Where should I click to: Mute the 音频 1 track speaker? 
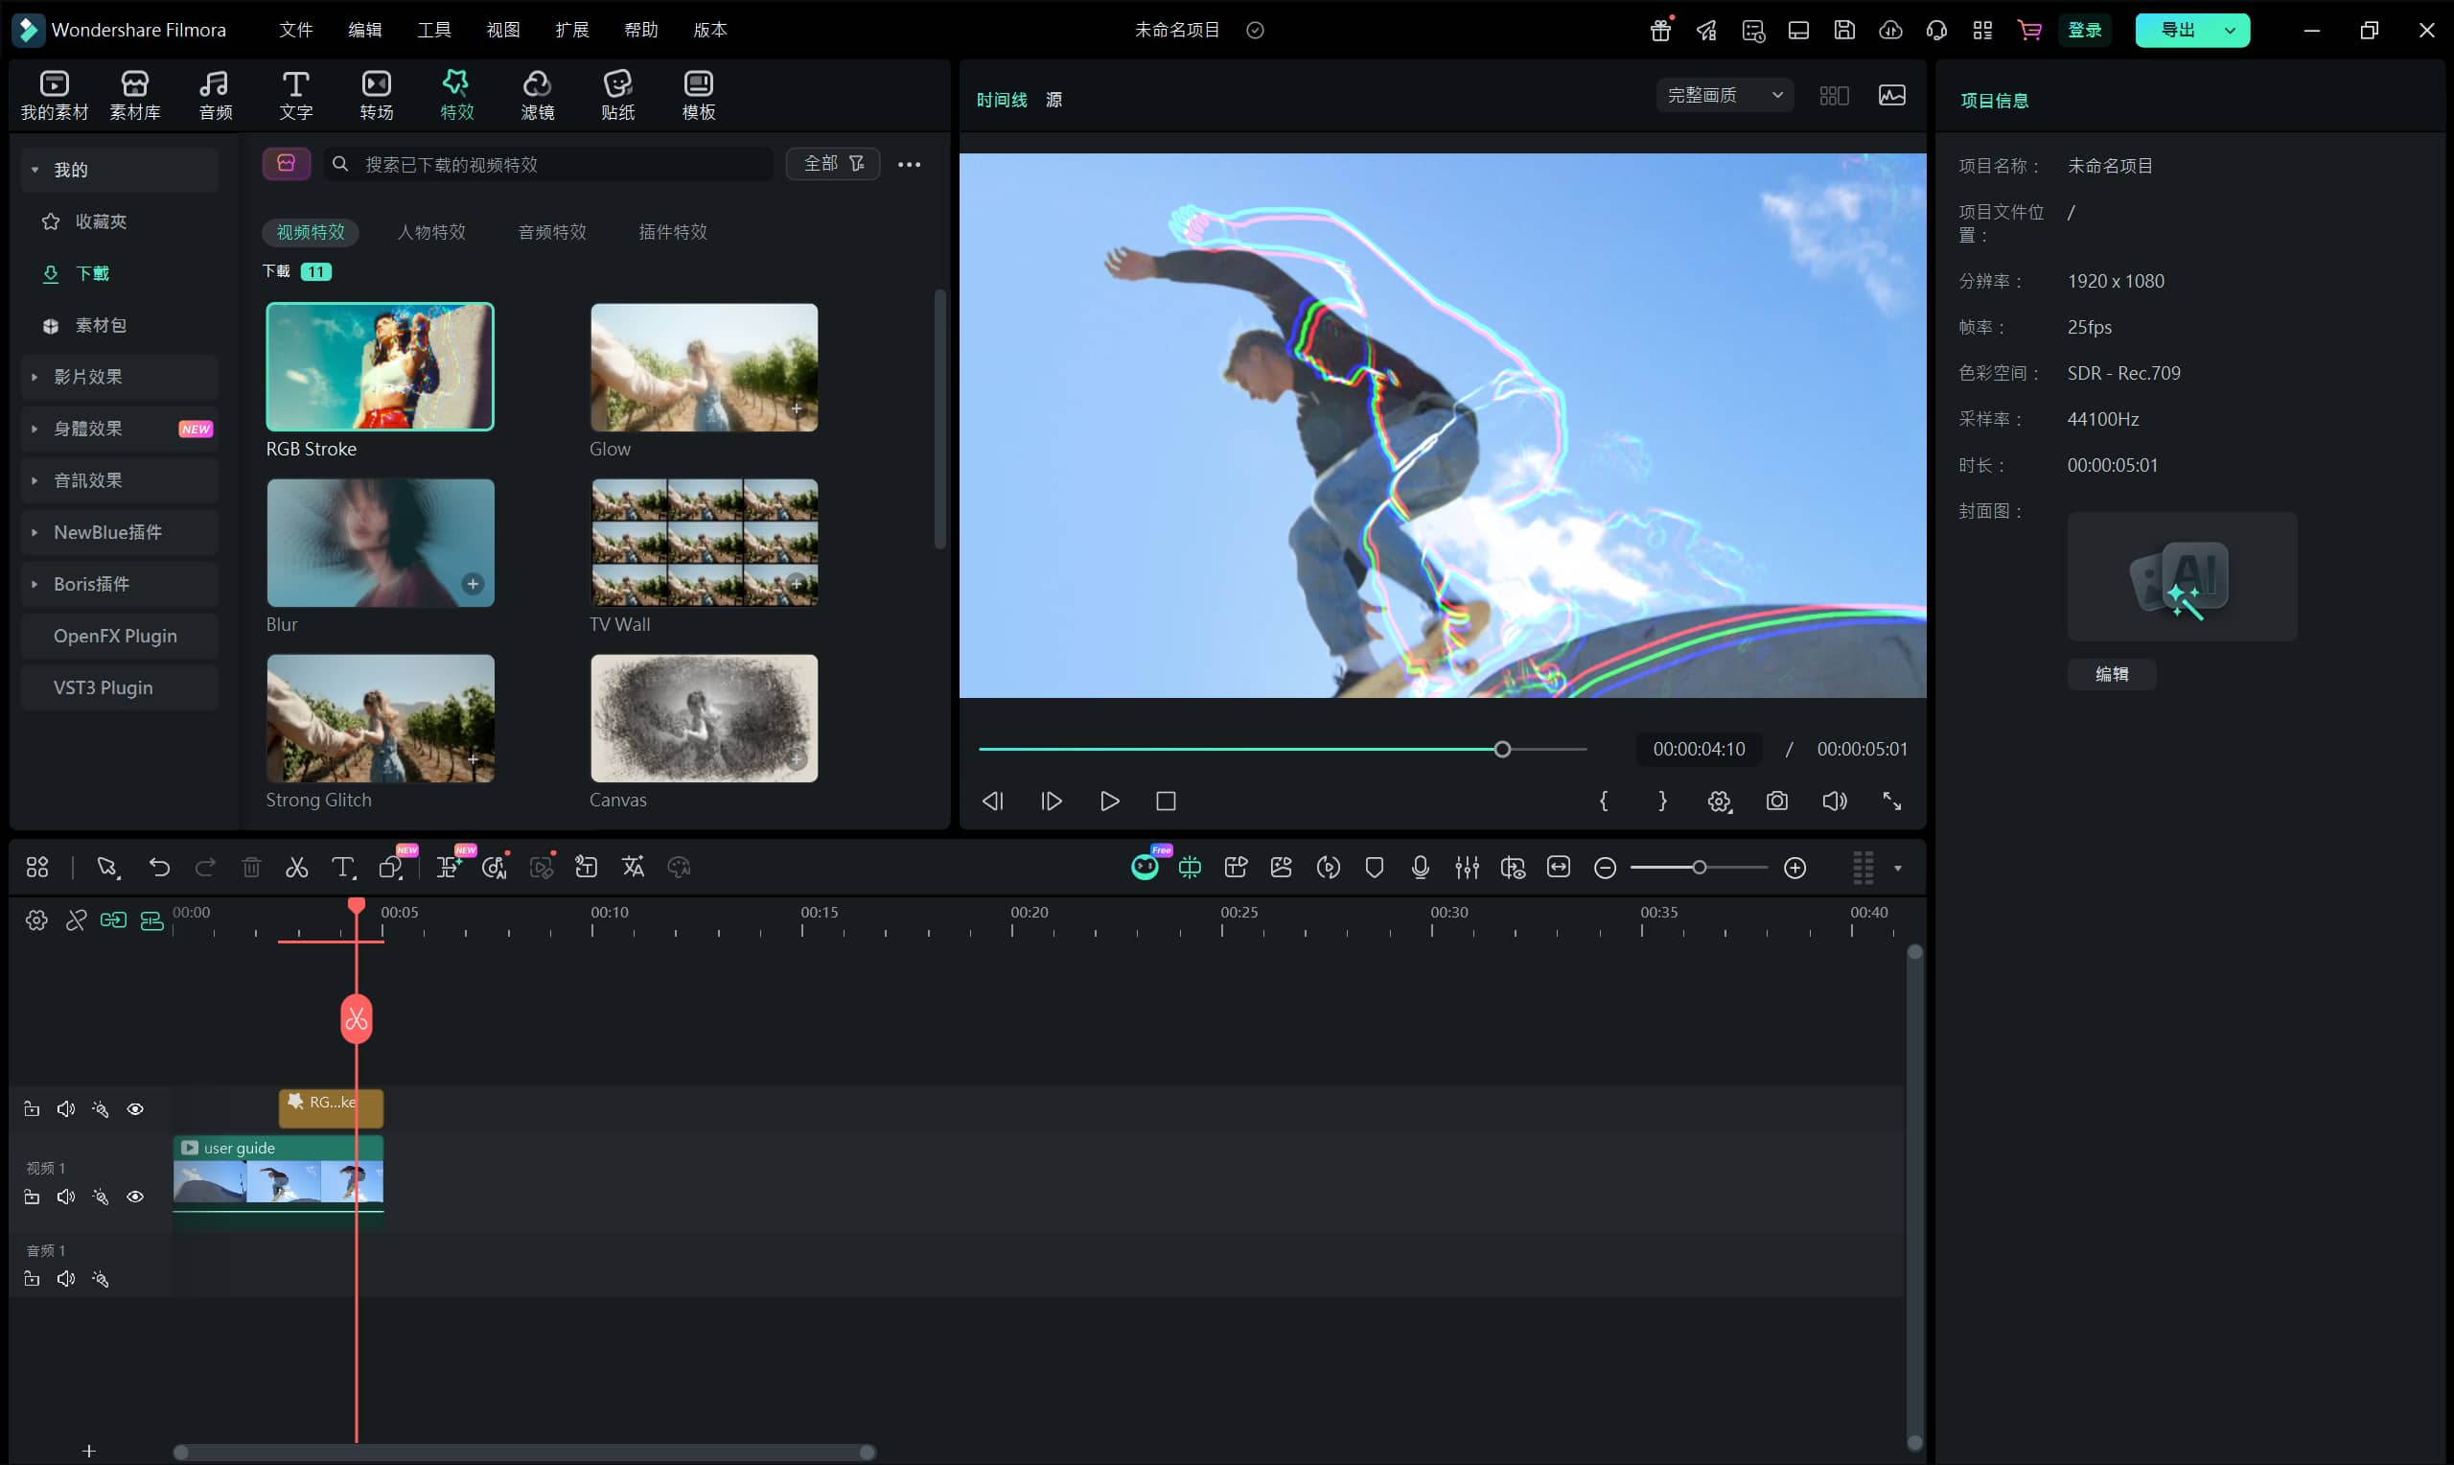pyautogui.click(x=65, y=1278)
